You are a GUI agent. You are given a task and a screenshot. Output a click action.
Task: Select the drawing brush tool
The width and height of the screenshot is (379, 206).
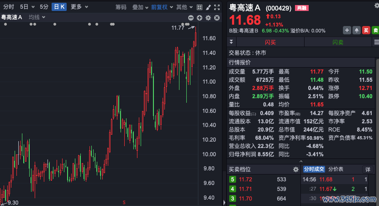tap(208, 7)
